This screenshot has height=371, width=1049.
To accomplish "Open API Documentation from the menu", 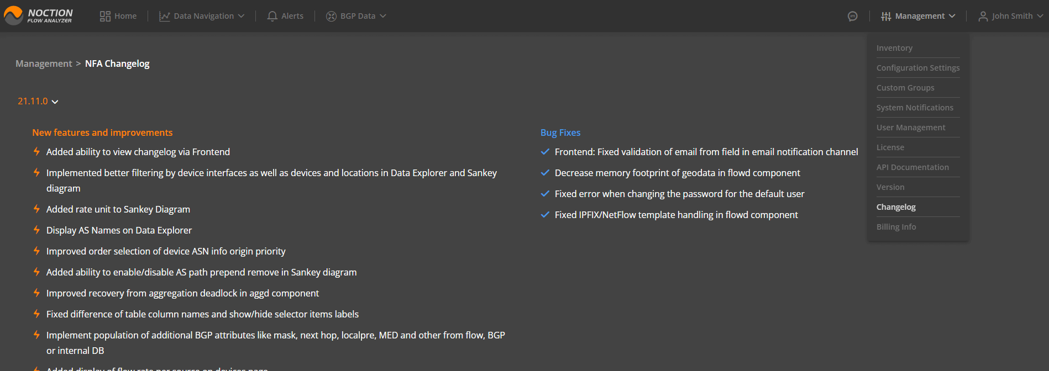I will click(x=912, y=167).
